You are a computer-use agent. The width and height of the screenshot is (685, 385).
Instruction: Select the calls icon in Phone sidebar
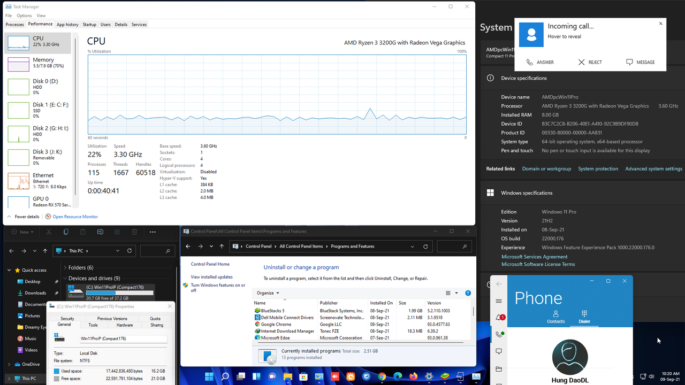499,335
